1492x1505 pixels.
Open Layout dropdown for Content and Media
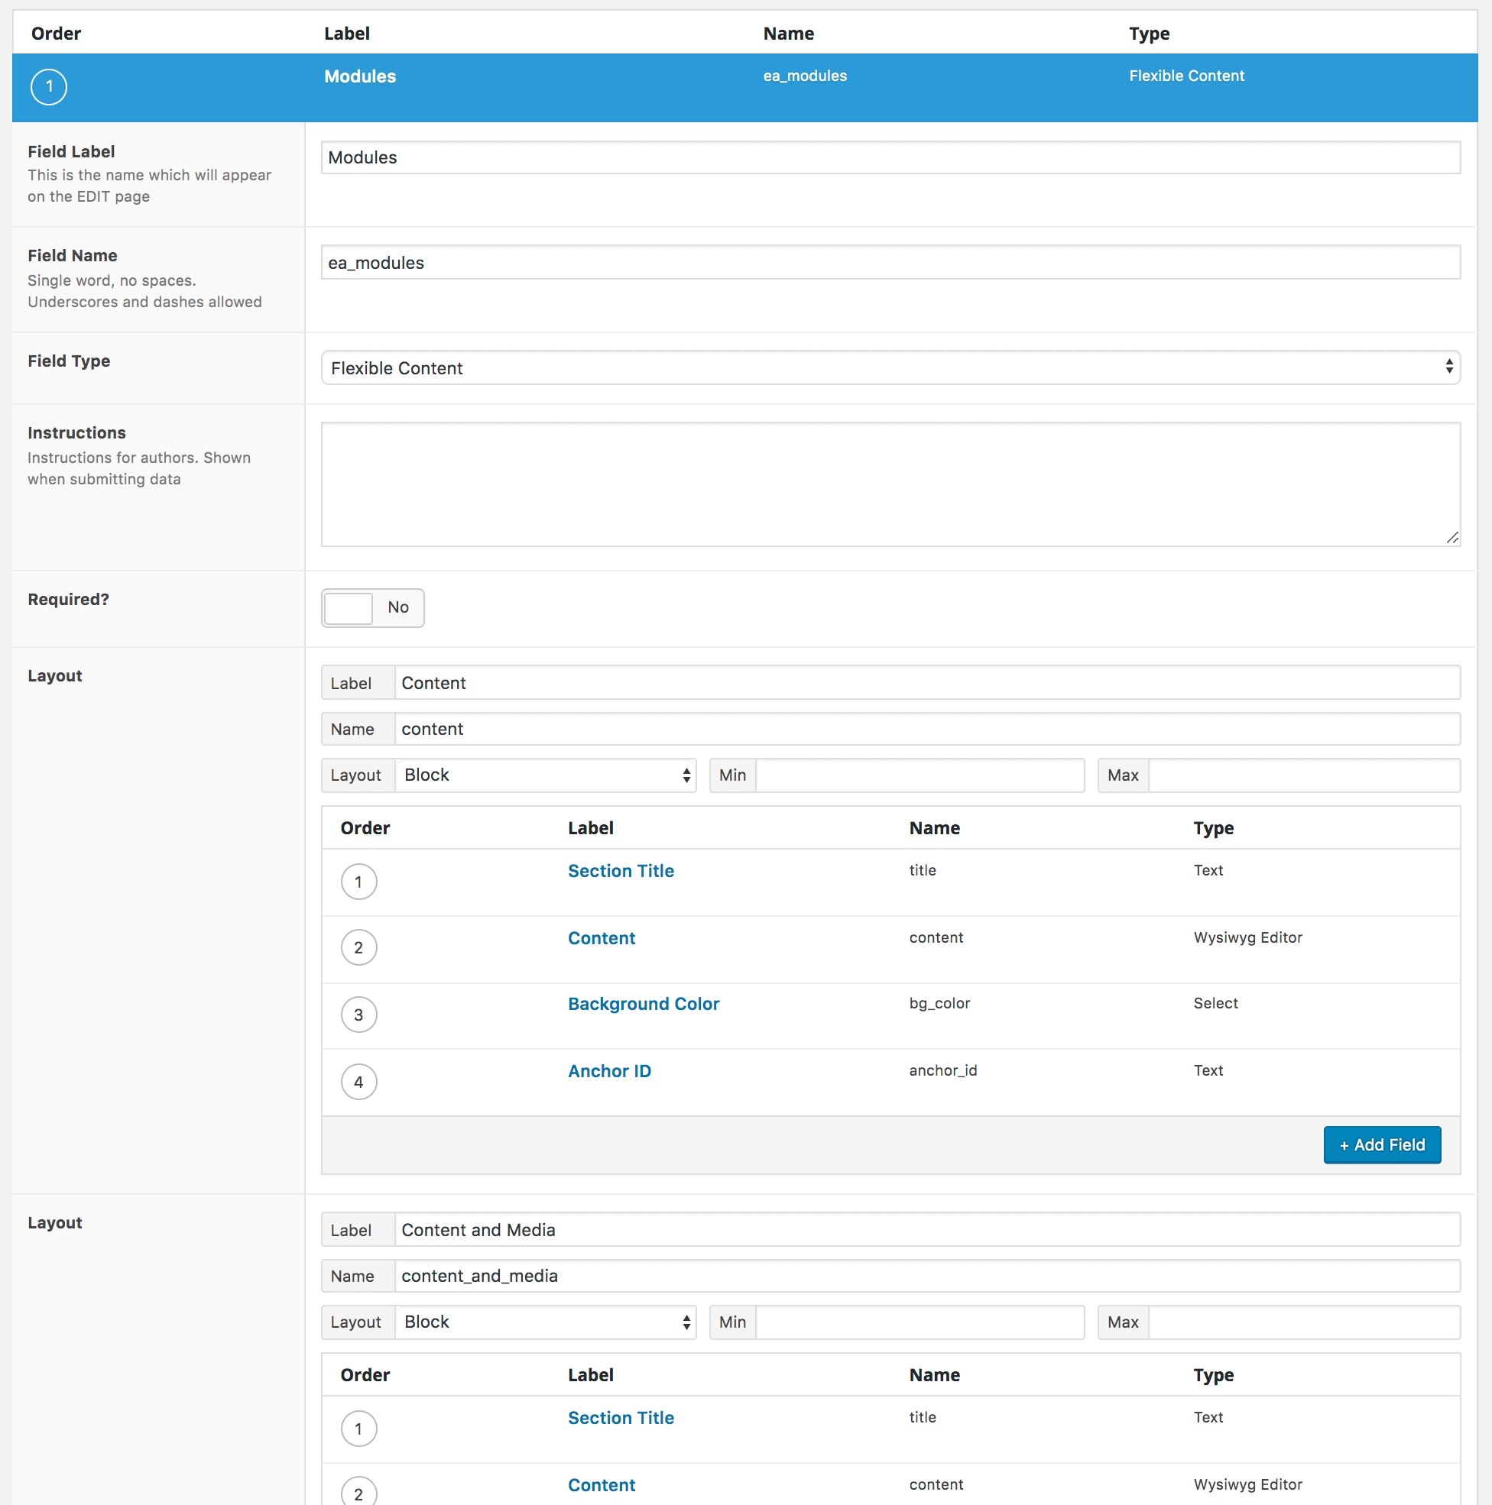(x=546, y=1322)
